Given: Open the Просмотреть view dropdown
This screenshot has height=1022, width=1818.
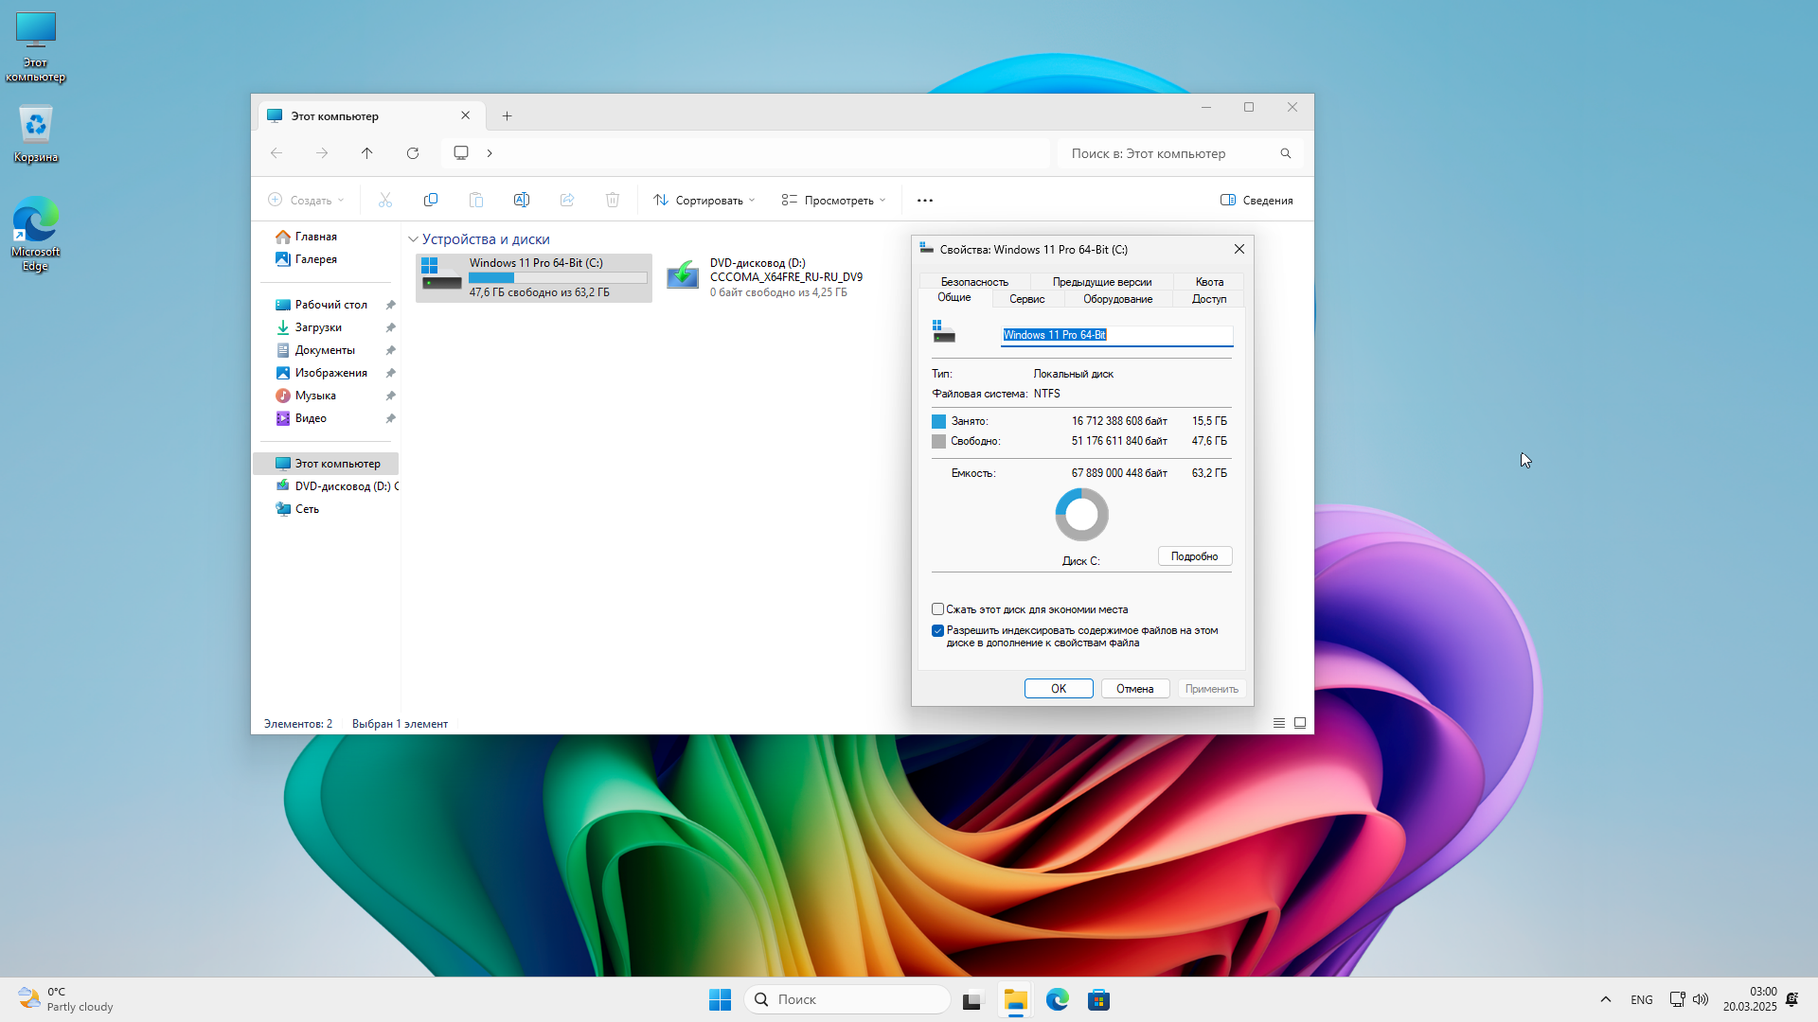Looking at the screenshot, I should (x=834, y=200).
